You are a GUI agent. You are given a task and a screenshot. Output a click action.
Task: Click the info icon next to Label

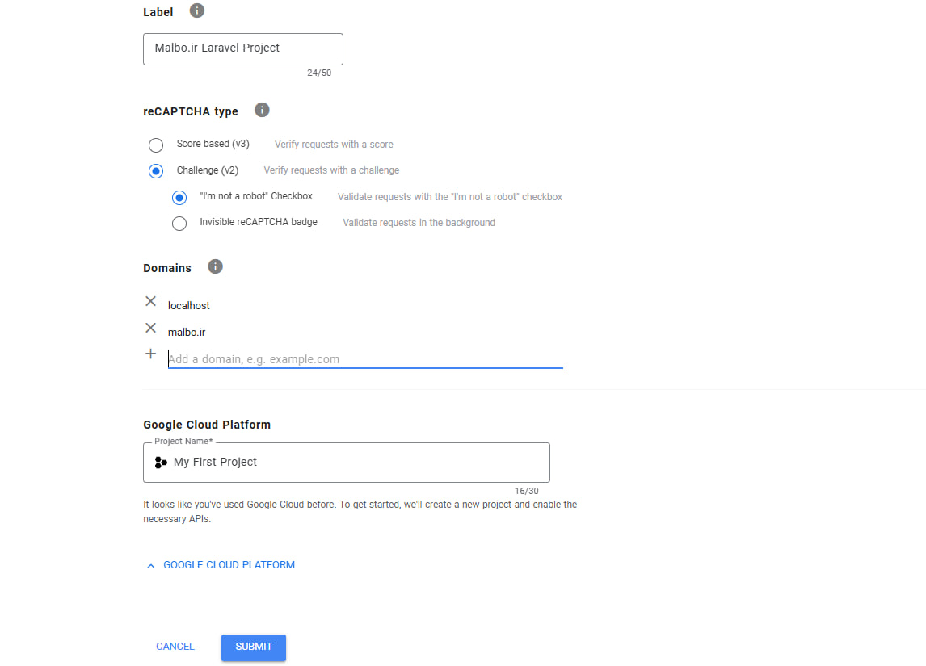197,11
